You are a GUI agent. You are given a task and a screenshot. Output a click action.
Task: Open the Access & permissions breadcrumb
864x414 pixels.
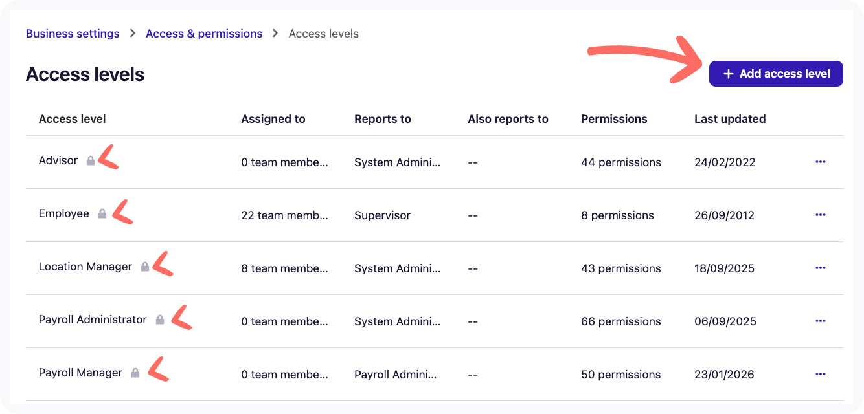(204, 33)
